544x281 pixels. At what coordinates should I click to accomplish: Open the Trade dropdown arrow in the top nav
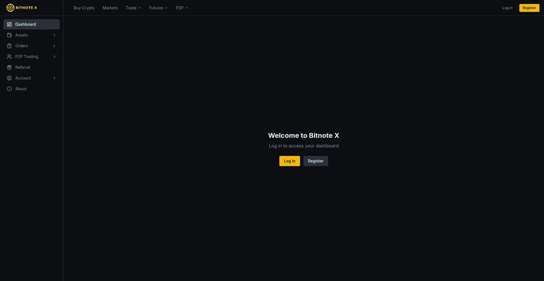click(x=139, y=8)
